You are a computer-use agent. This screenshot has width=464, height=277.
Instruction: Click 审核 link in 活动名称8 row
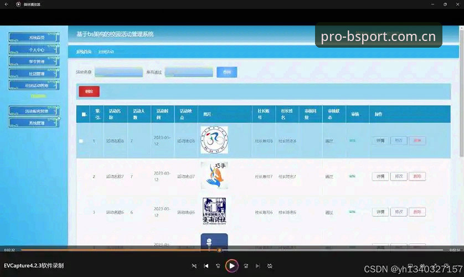point(352,141)
